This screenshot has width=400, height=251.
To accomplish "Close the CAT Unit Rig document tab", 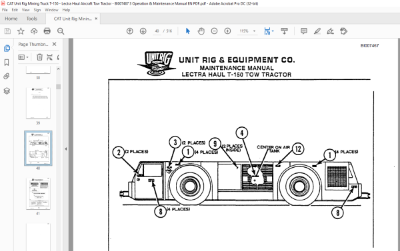I will [x=96, y=19].
